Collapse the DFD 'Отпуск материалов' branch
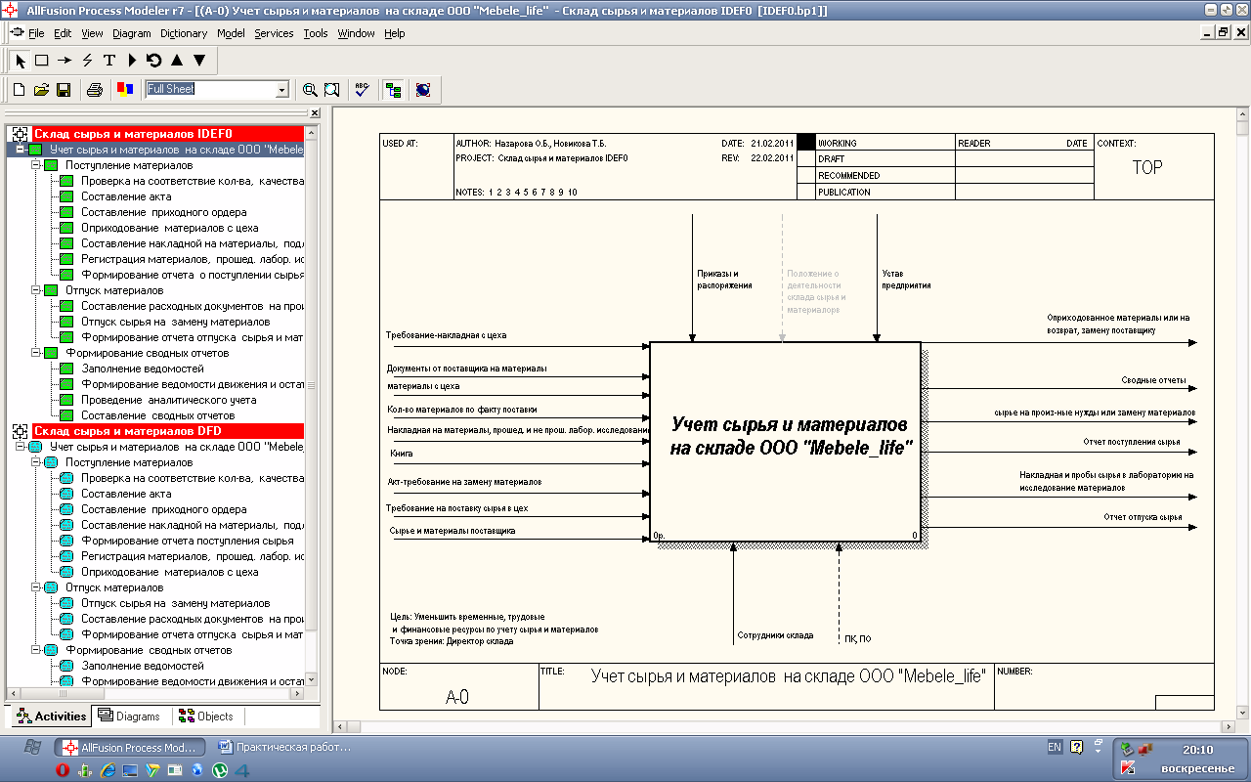 click(34, 587)
